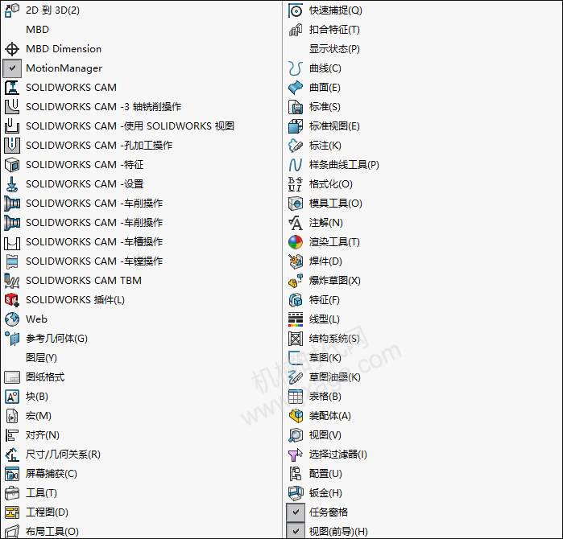The image size is (563, 539).
Task: Uncheck the 任务窗格 checkbox
Action: point(296,512)
